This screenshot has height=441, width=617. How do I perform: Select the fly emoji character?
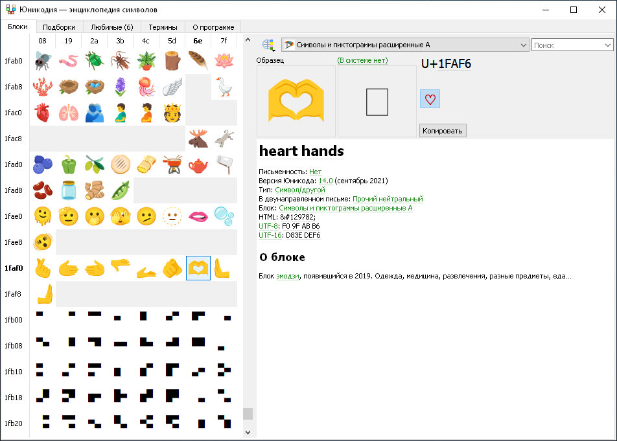[43, 61]
